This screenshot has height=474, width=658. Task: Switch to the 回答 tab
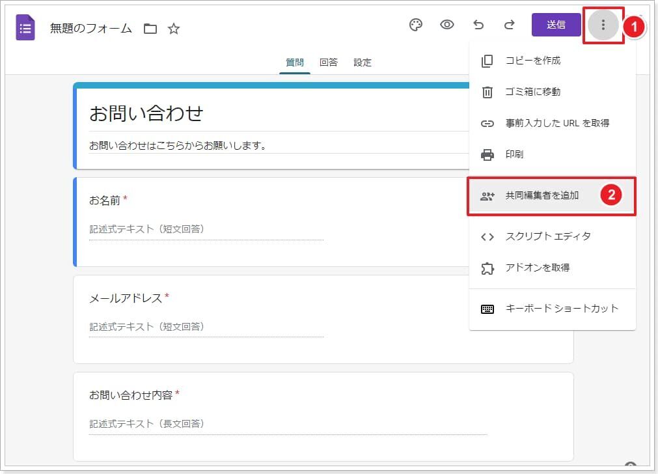coord(329,63)
